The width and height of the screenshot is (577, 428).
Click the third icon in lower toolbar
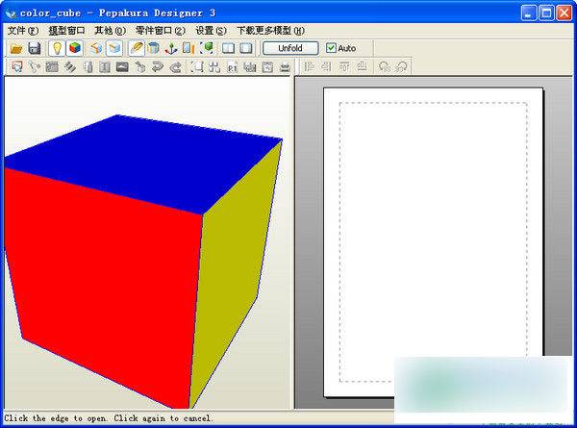point(52,67)
